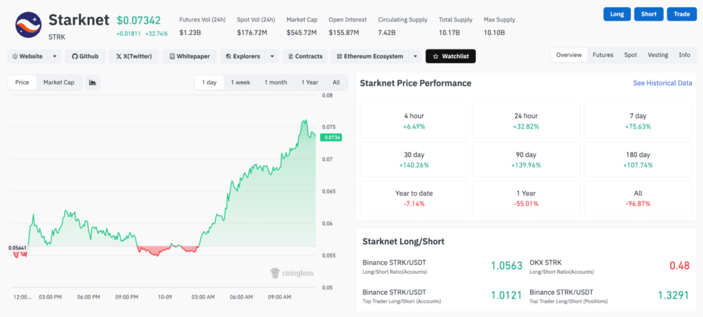703x317 pixels.
Task: Click the 90 day performance card
Action: coord(526,160)
